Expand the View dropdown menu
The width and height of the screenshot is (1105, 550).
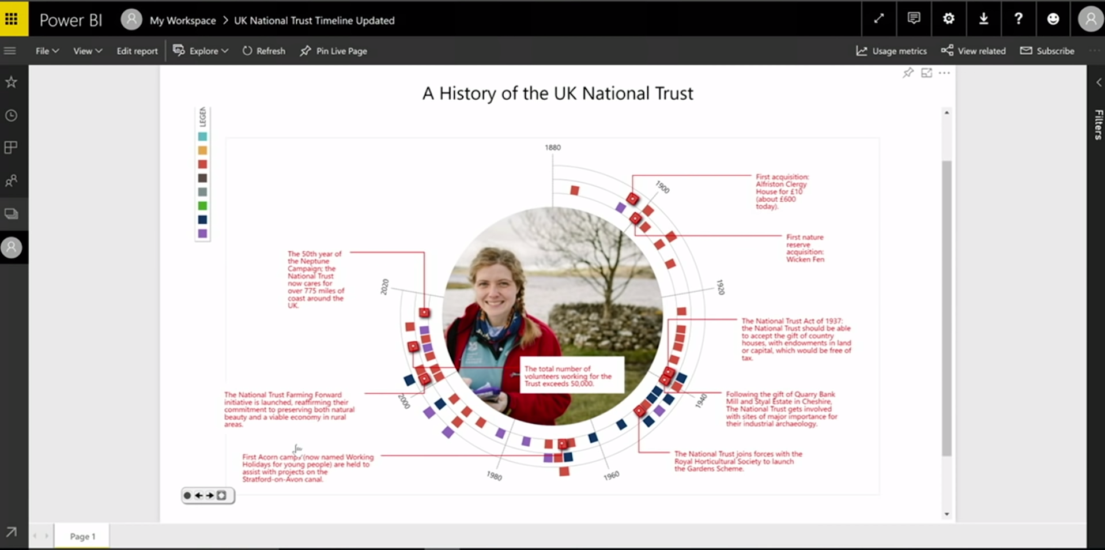[87, 51]
